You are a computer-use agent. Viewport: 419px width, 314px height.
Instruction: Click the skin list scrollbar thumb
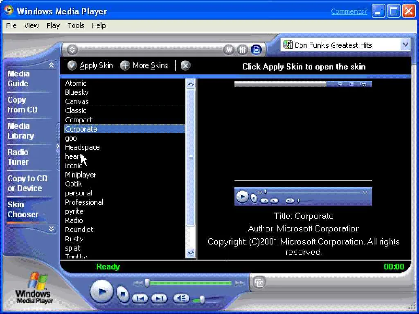click(191, 157)
